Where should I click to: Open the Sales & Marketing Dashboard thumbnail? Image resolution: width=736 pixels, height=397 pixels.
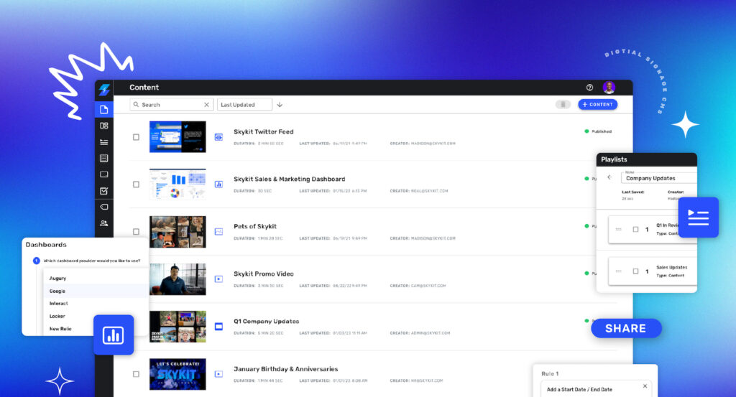tap(178, 185)
